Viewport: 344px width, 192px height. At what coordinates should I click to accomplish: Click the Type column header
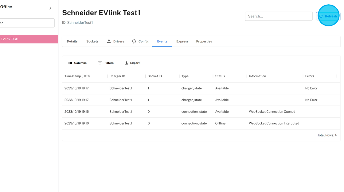tap(185, 76)
